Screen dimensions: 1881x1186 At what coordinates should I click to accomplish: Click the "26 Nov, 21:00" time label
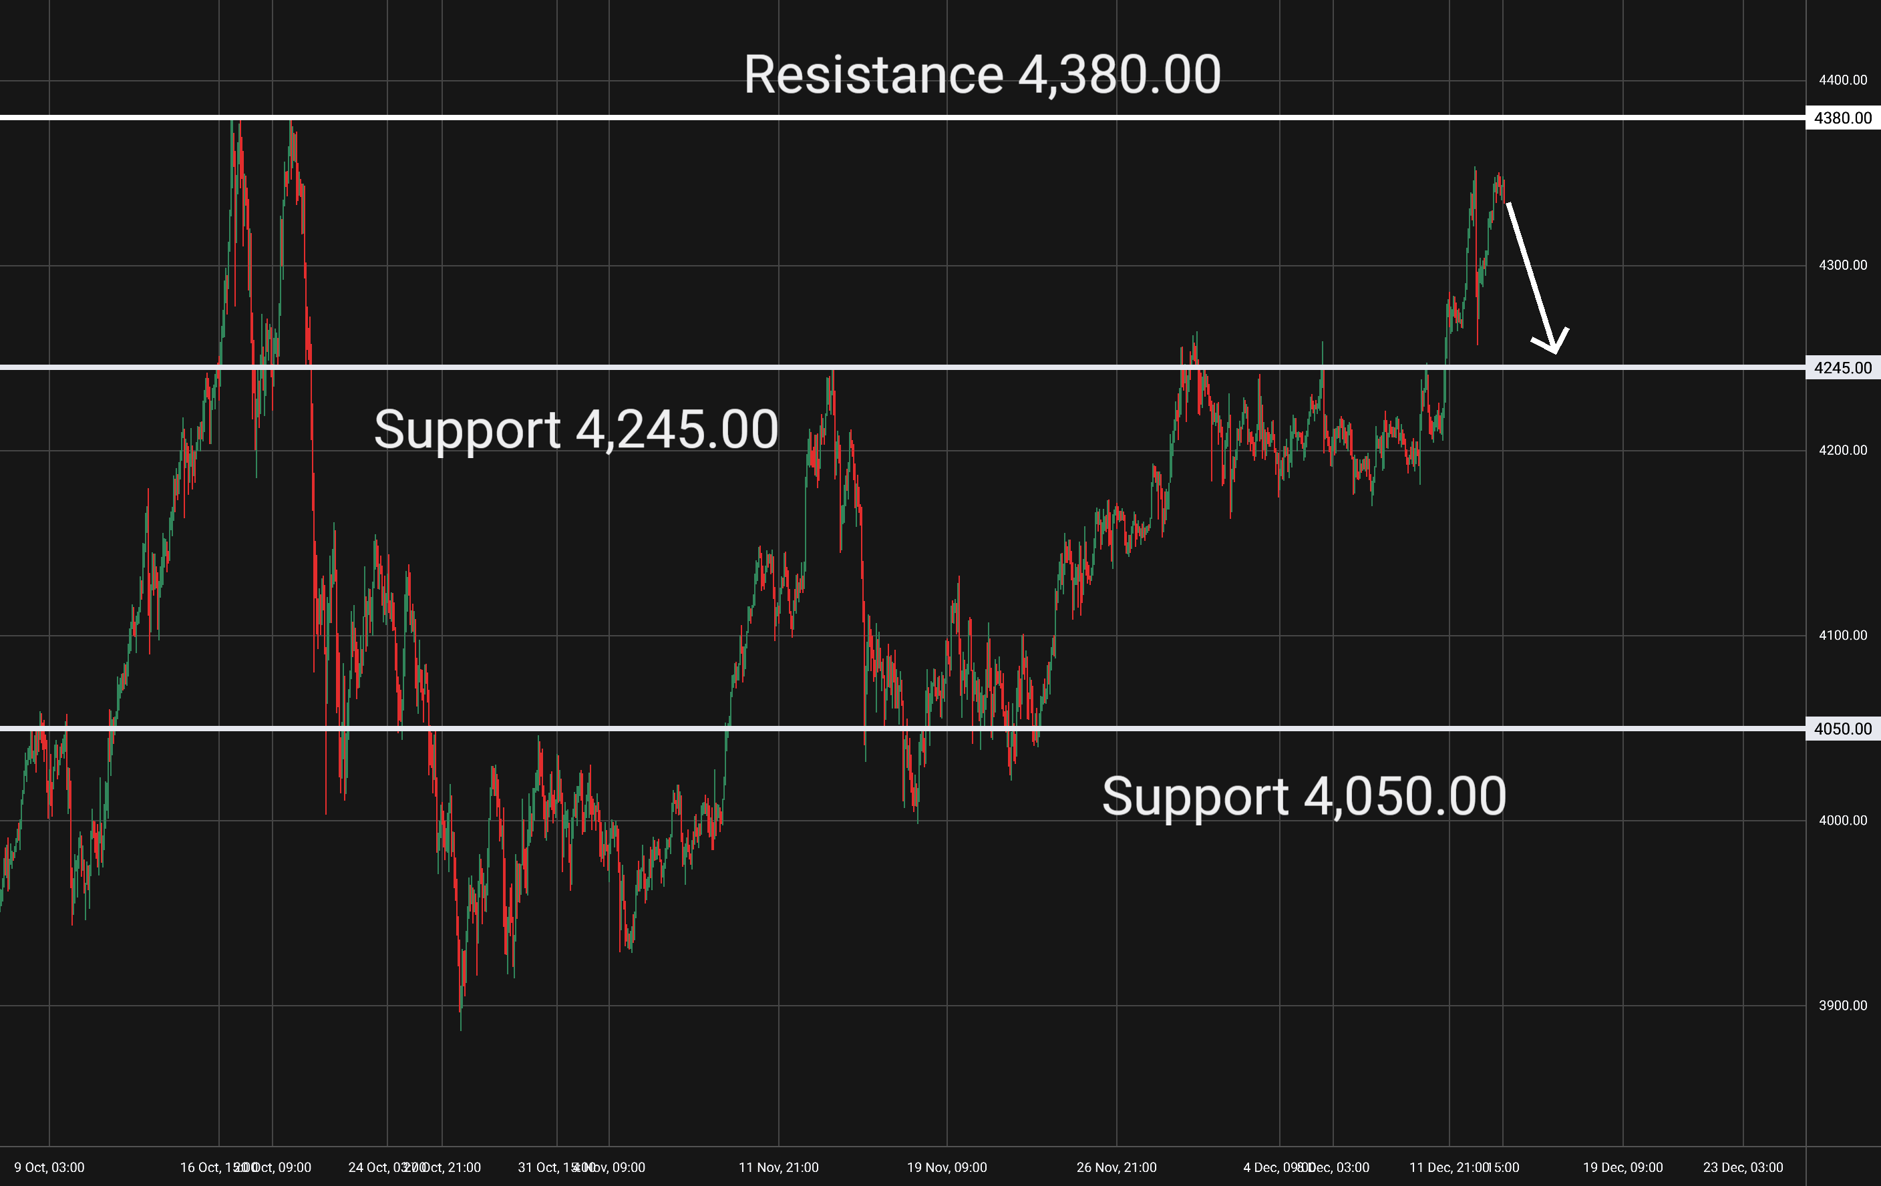click(1116, 1167)
